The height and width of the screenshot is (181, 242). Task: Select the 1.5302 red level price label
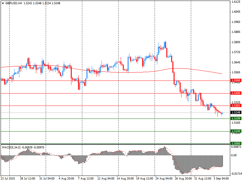click(x=236, y=105)
